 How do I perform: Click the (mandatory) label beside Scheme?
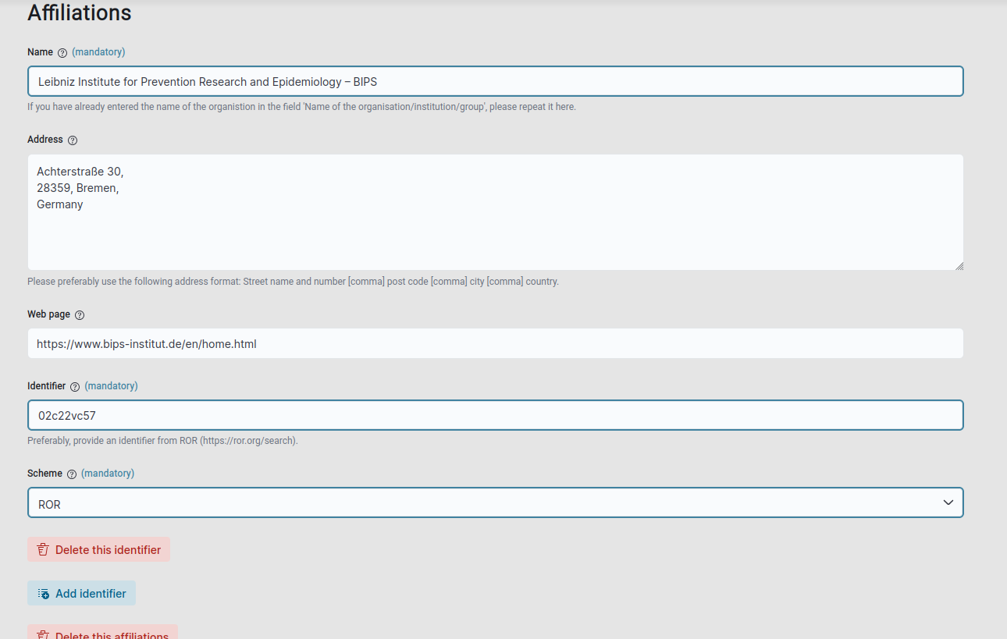point(108,474)
